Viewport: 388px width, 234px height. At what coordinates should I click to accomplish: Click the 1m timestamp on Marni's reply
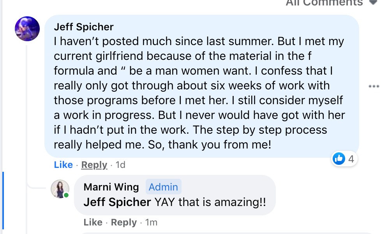[151, 222]
